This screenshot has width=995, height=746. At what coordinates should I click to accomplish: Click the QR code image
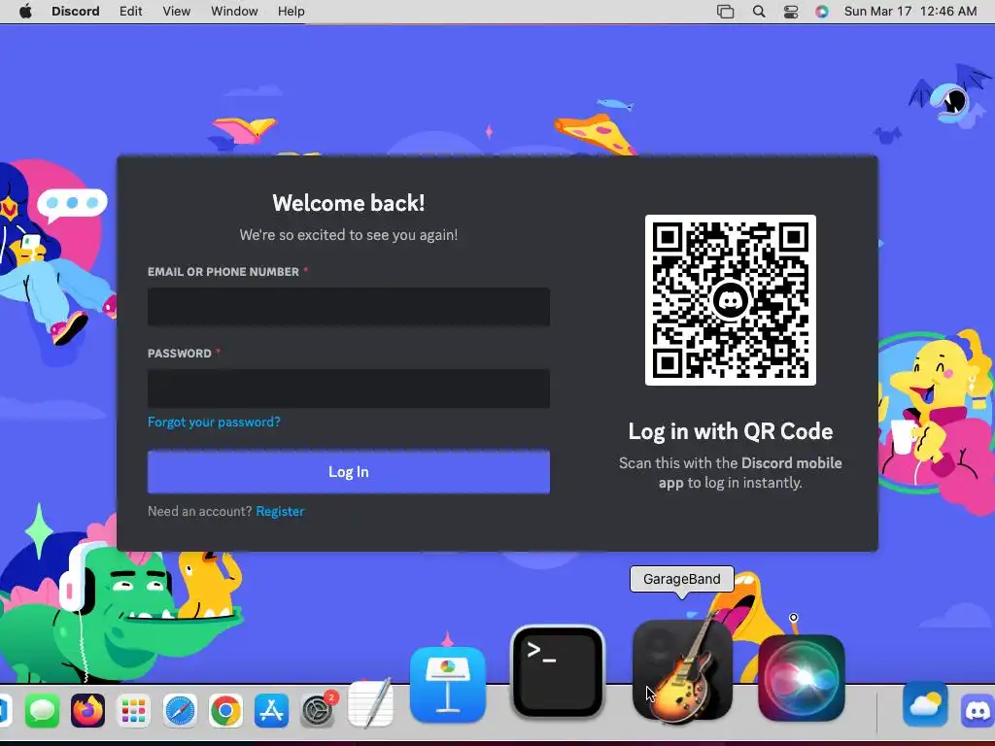click(x=731, y=300)
